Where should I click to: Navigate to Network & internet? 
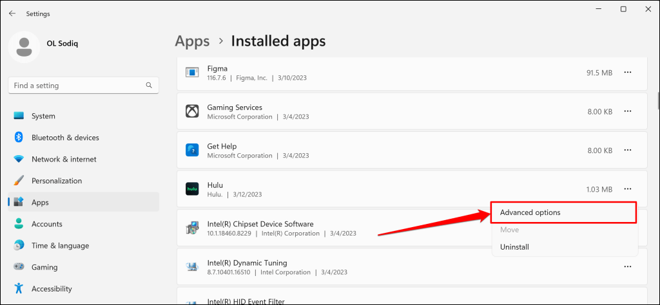tap(64, 159)
